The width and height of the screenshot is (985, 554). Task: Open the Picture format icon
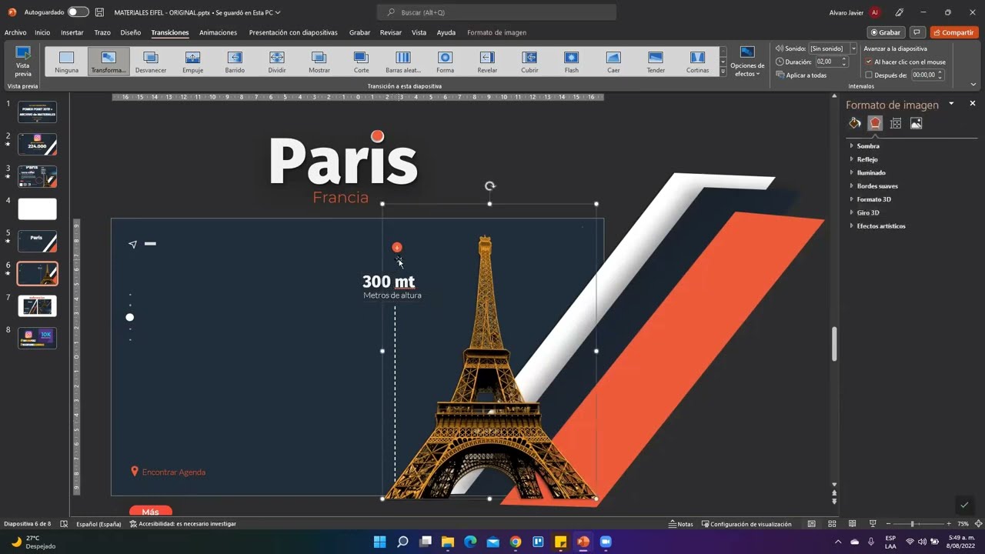(916, 123)
